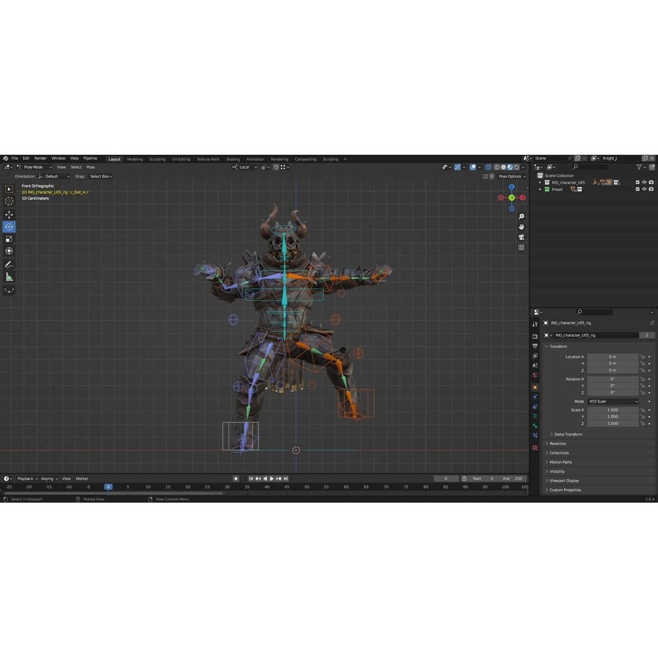
Task: Select the Transform tool
Action: pos(9,251)
